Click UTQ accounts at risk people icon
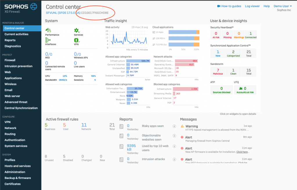The image size is (297, 190). (241, 88)
